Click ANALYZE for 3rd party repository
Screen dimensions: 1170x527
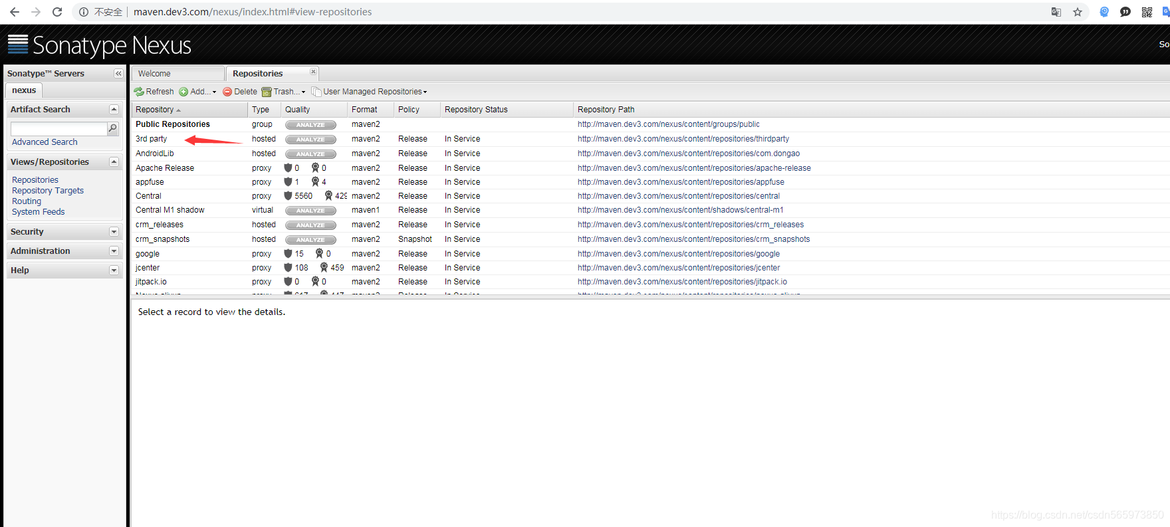[x=310, y=140]
